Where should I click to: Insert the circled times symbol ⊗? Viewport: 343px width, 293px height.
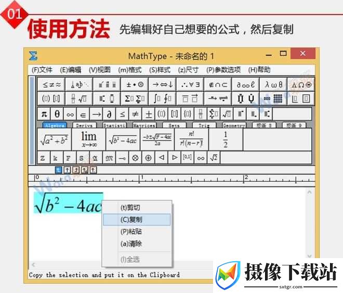(135, 158)
